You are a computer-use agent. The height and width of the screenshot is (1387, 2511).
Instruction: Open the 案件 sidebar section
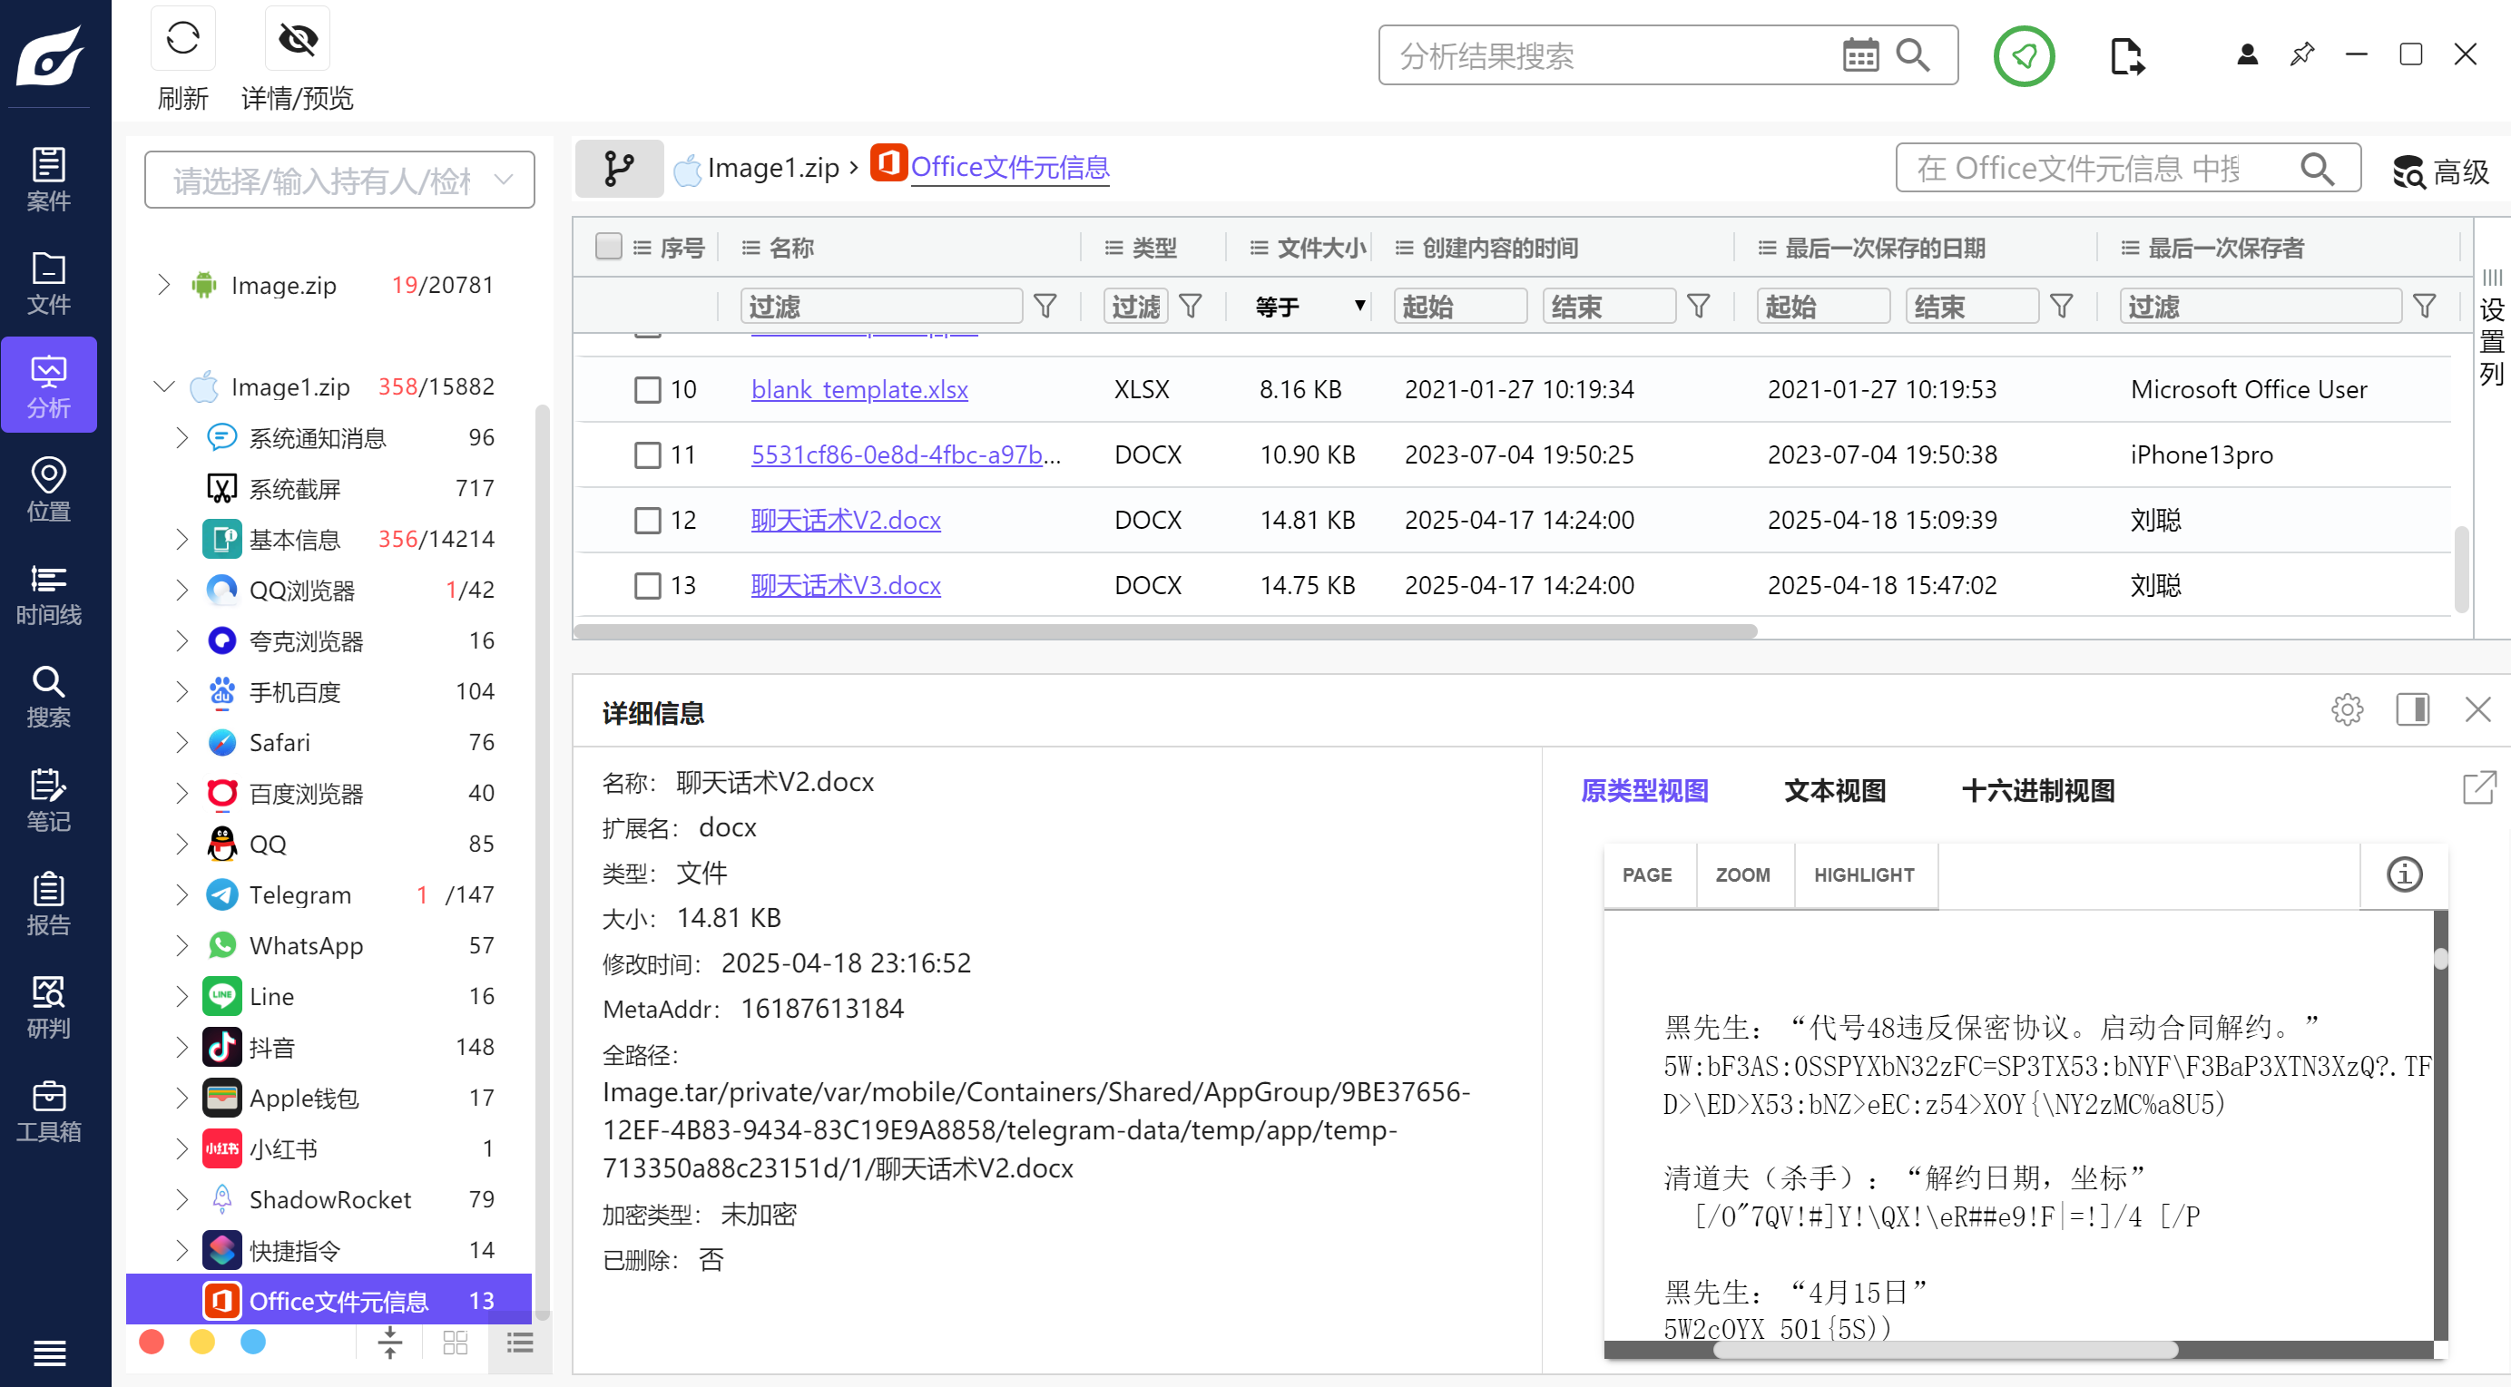pyautogui.click(x=49, y=180)
